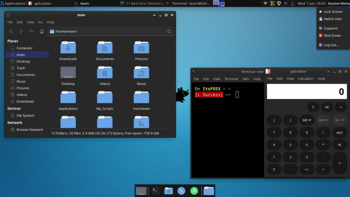350x197 pixels.
Task: Select the markdown folder
Action: pos(141,97)
